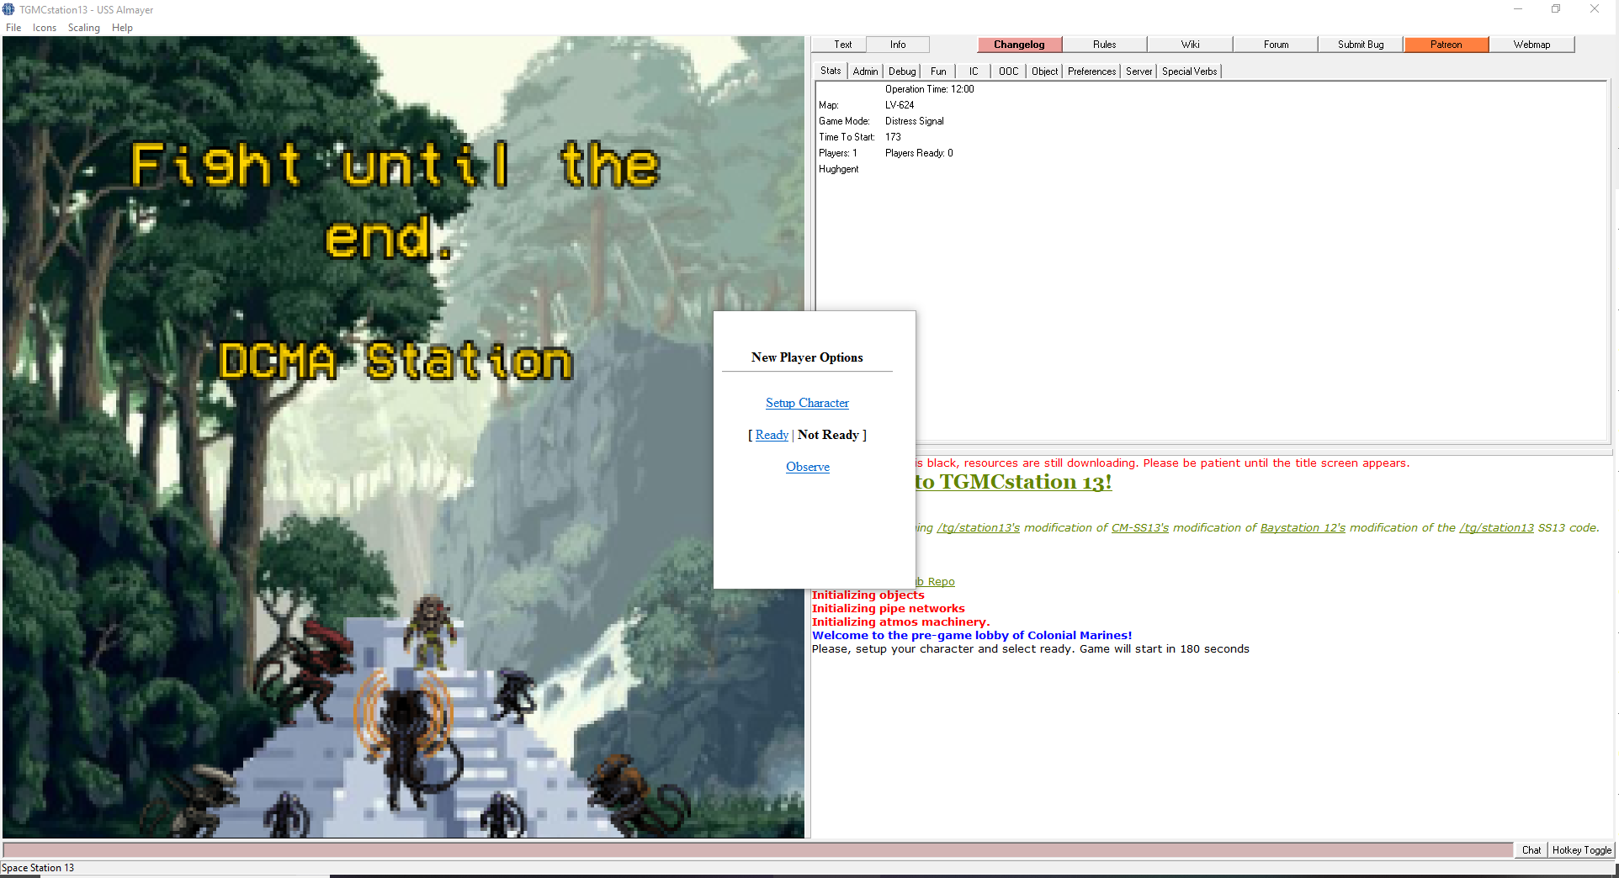1619x878 pixels.
Task: Open the /tg/station13's link
Action: pos(978,528)
